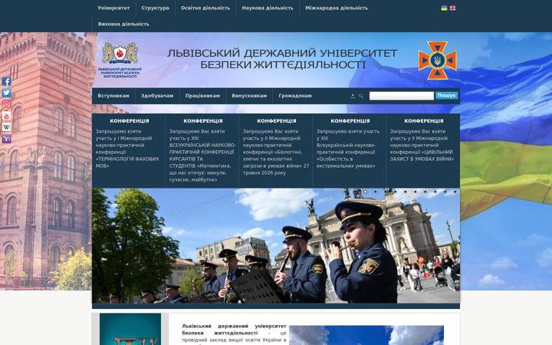Open the Структура menu

coord(155,8)
